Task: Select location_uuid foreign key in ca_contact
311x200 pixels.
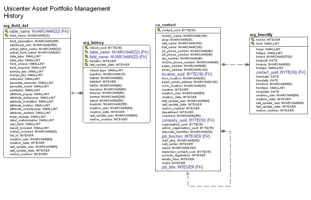Action: point(187,74)
